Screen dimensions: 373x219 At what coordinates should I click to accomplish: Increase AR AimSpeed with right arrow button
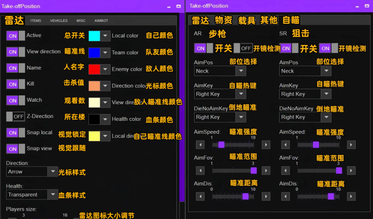click(266, 144)
